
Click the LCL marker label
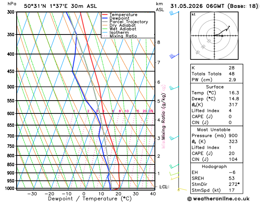coord(164,187)
